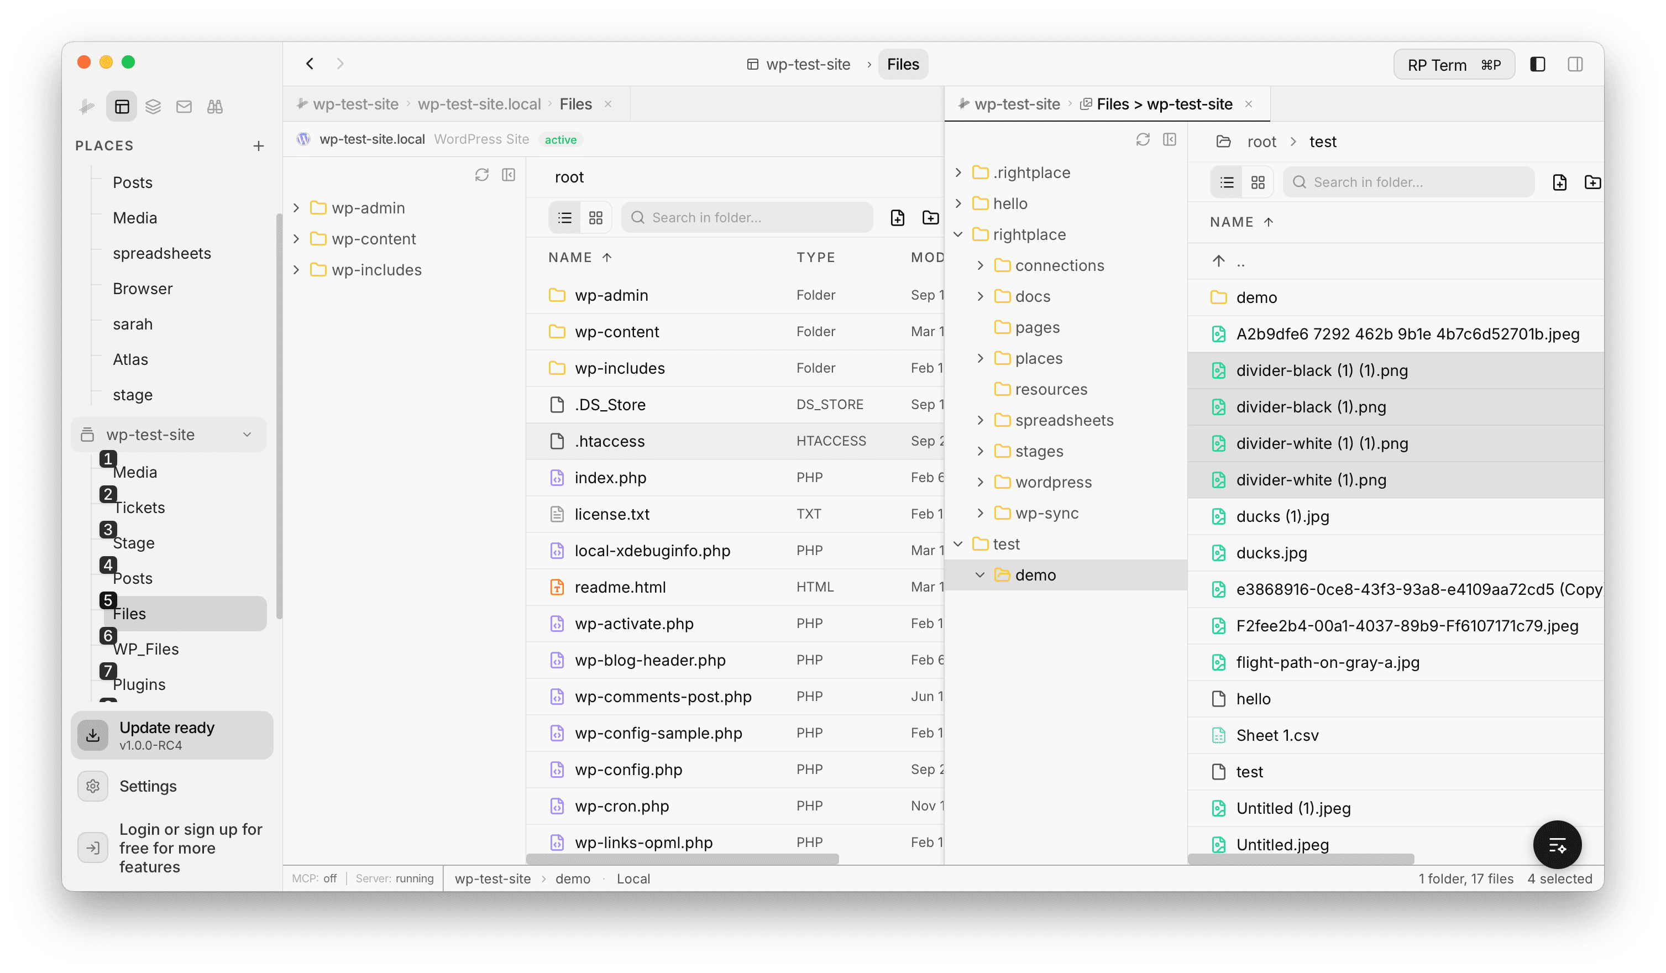Open the floating sort actions button bottom-right
This screenshot has height=973, width=1666.
(1557, 844)
